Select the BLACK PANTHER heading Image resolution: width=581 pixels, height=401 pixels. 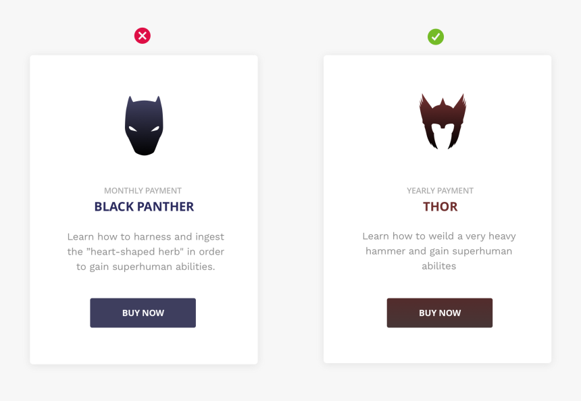point(144,207)
